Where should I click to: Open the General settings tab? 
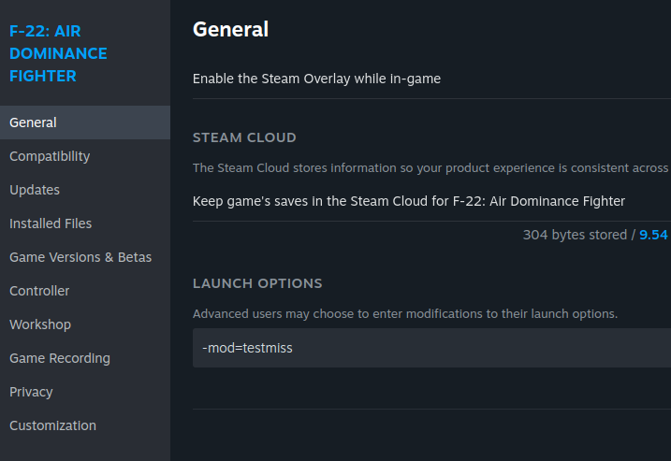click(x=85, y=122)
